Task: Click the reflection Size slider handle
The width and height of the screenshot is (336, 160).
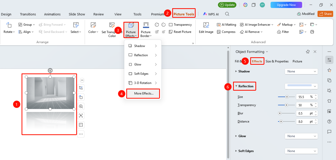Action: point(287,97)
